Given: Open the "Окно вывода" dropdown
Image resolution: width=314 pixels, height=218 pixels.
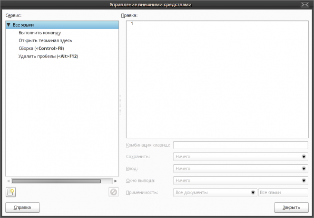Looking at the screenshot, I should point(240,180).
